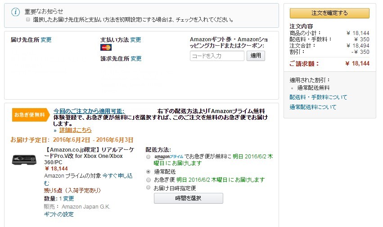
Task: Click 変更 next to 届け先住所
Action: click(46, 40)
